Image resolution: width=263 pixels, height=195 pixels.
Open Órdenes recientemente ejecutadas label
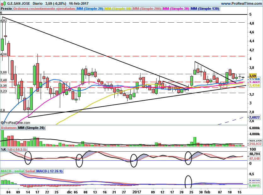click(x=44, y=8)
